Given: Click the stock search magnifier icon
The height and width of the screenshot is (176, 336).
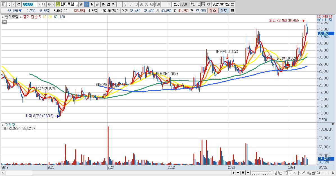Looking at the screenshot, I should point(44,4).
